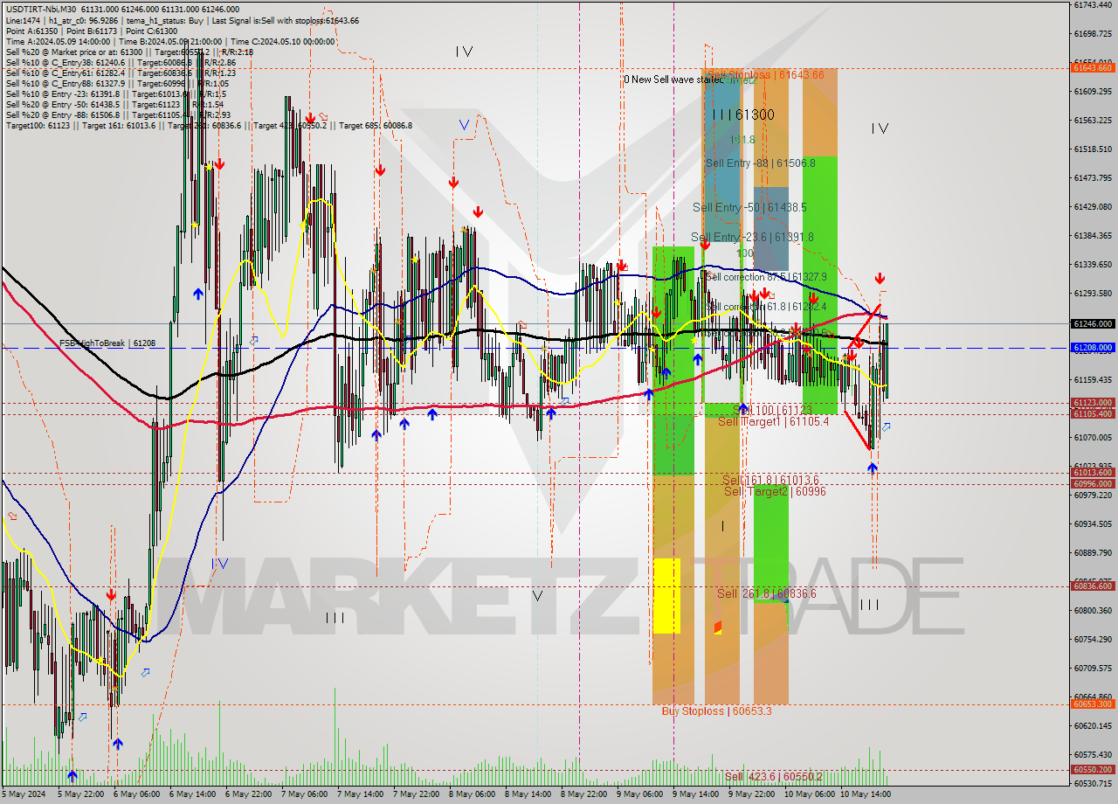Select the 'Sell Entry -88 | 61506.8' label
The height and width of the screenshot is (804, 1118).
(760, 163)
